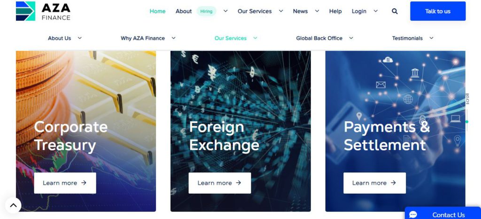Go to the Home menu item
Screen dimensions: 481x219
[157, 11]
